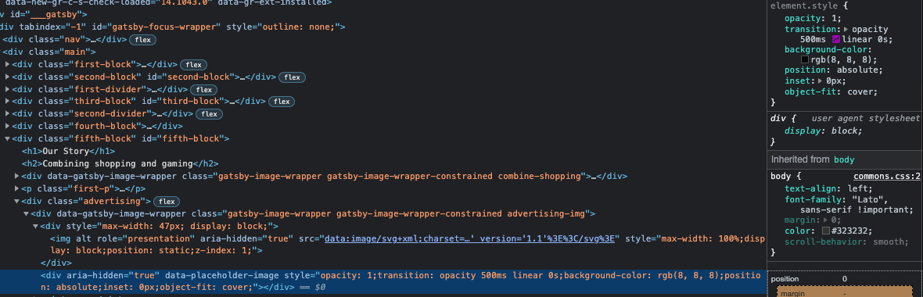This screenshot has height=297, width=923.
Task: Click the 'body {' rule selector
Action: pos(786,177)
